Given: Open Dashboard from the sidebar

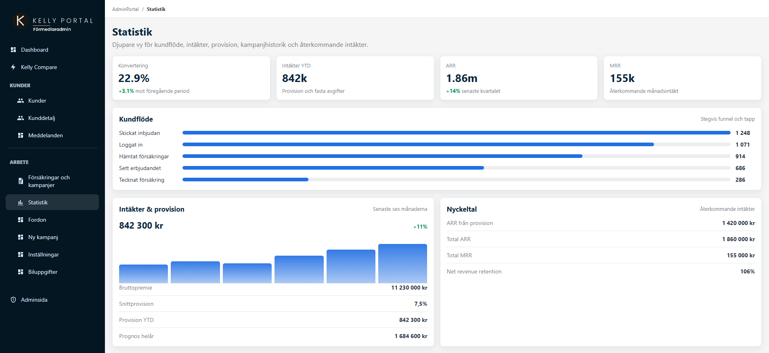Looking at the screenshot, I should pos(52,50).
